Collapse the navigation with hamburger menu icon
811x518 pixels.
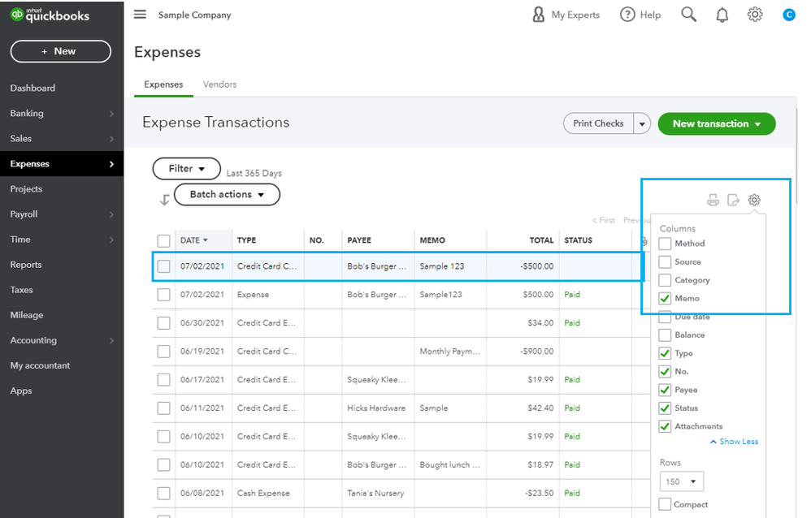click(140, 14)
